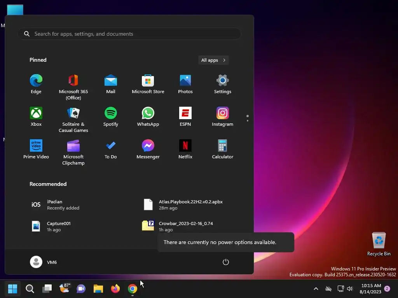The height and width of the screenshot is (298, 398).
Task: Open Task View on the taskbar
Action: pos(47,289)
